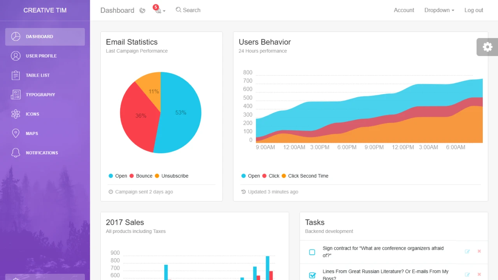Click 'All products including Taxes' subtitle
This screenshot has height=280, width=498.
click(x=136, y=231)
